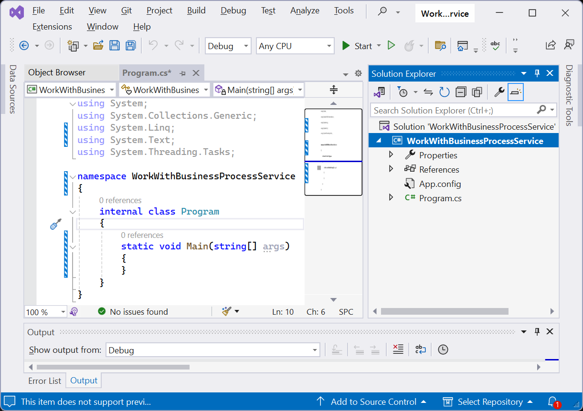583x411 pixels.
Task: Switch to the Error List tab
Action: tap(45, 380)
